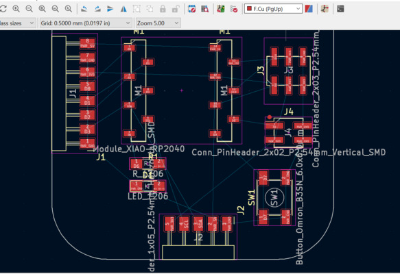Open the Footprint Editor
The image size is (400, 274).
191,9
